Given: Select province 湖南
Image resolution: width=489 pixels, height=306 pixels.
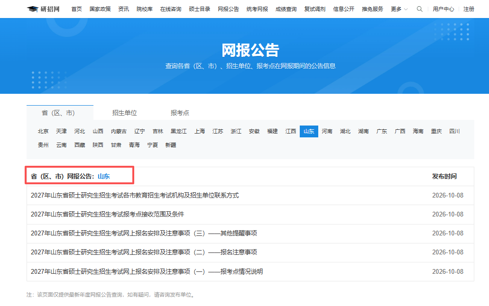Looking at the screenshot, I should pos(364,131).
